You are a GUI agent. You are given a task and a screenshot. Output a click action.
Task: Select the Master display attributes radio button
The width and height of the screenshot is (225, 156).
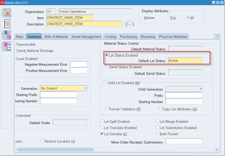click(142, 18)
